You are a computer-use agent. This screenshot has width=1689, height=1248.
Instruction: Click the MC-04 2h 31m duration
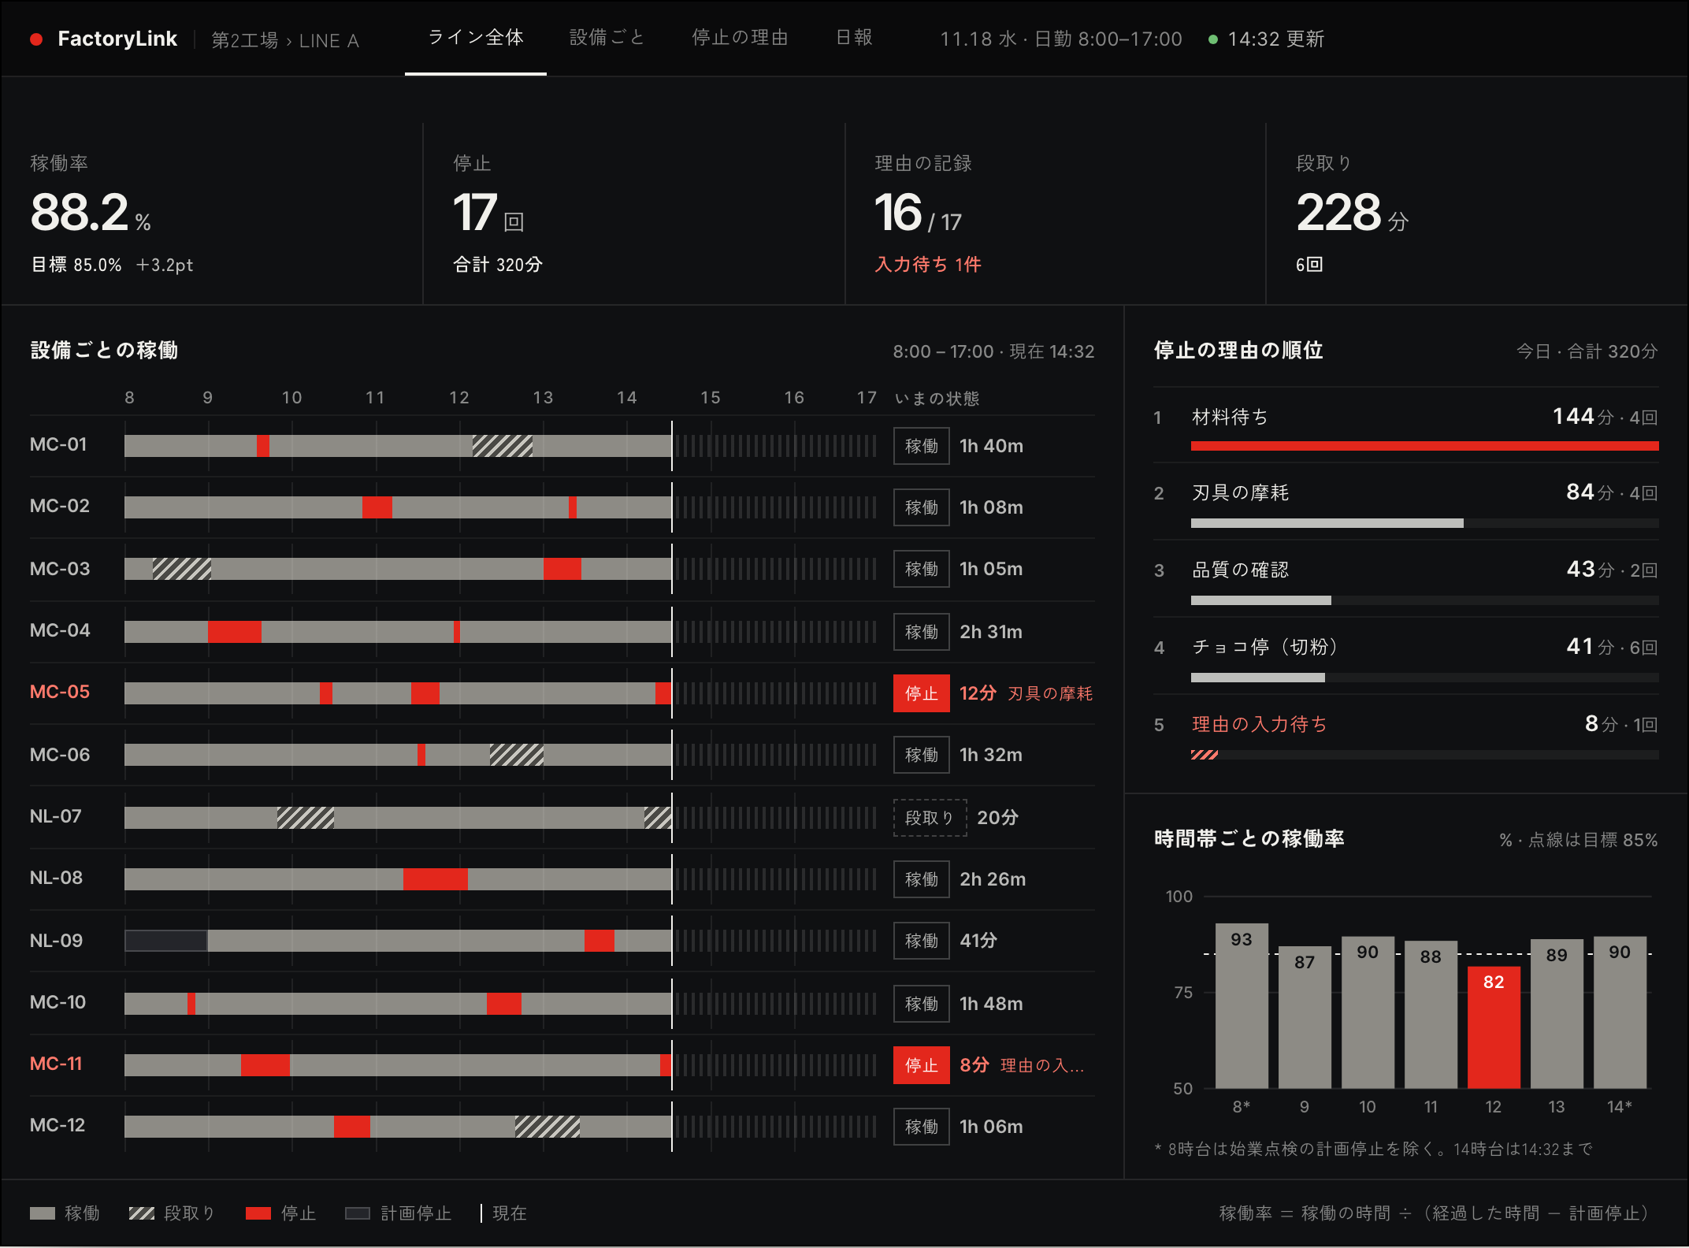pyautogui.click(x=991, y=632)
